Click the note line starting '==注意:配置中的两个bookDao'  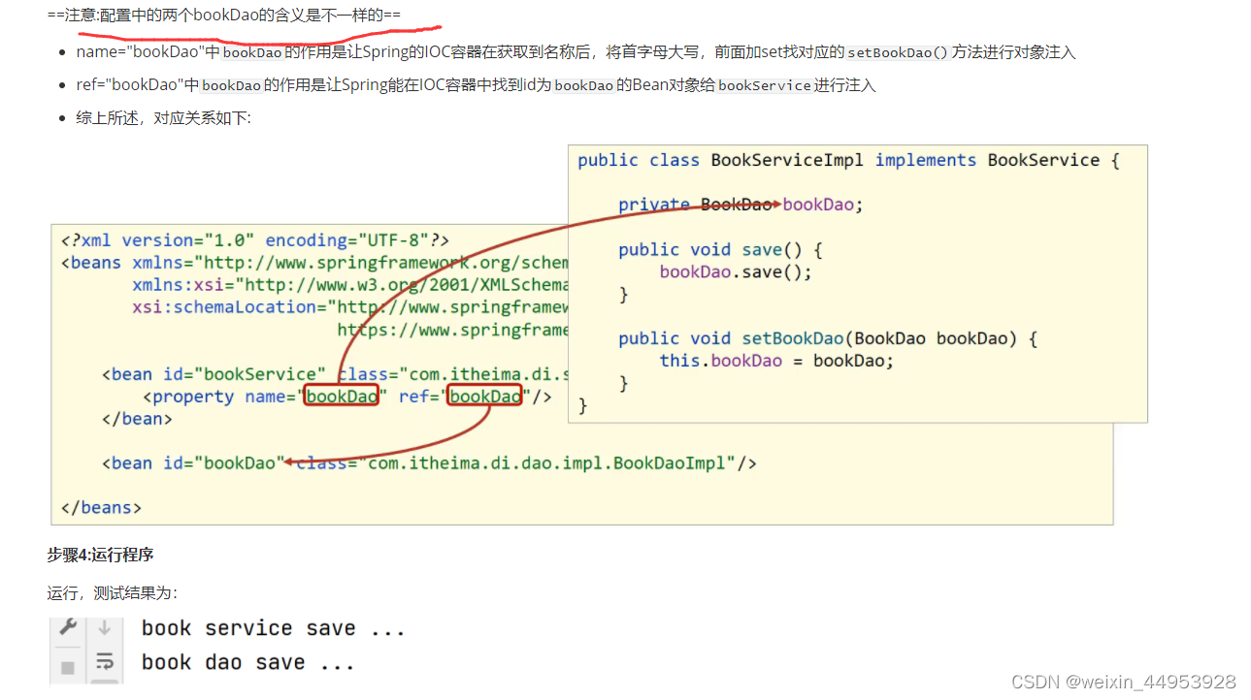click(223, 15)
